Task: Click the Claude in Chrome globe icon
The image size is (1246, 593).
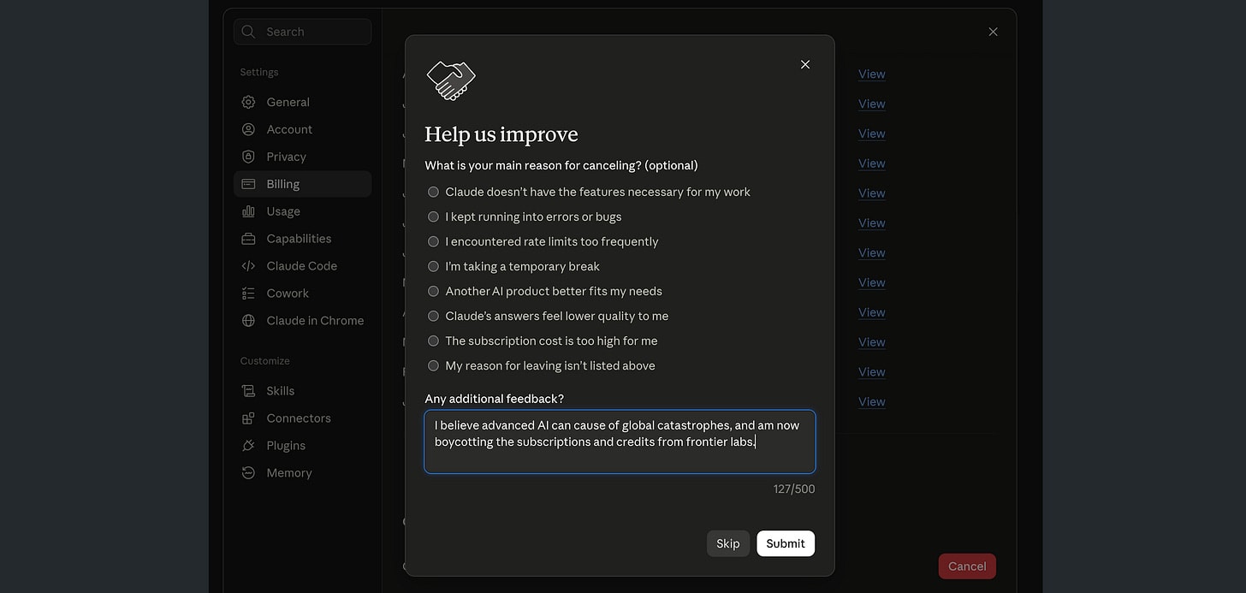Action: click(x=248, y=321)
